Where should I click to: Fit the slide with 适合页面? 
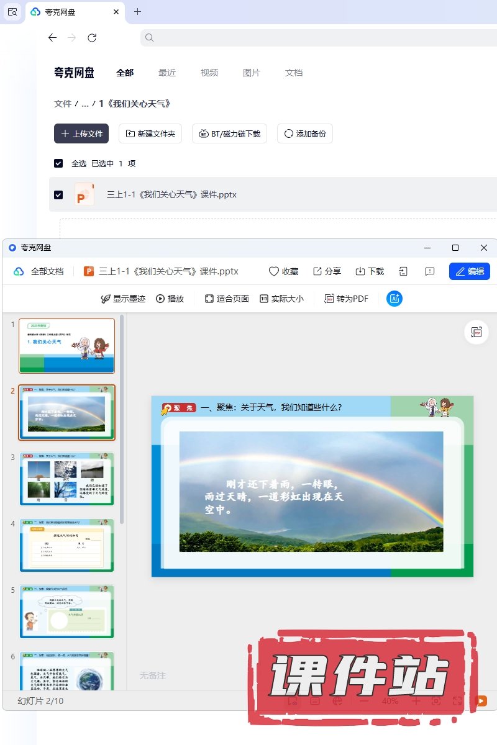pyautogui.click(x=227, y=299)
